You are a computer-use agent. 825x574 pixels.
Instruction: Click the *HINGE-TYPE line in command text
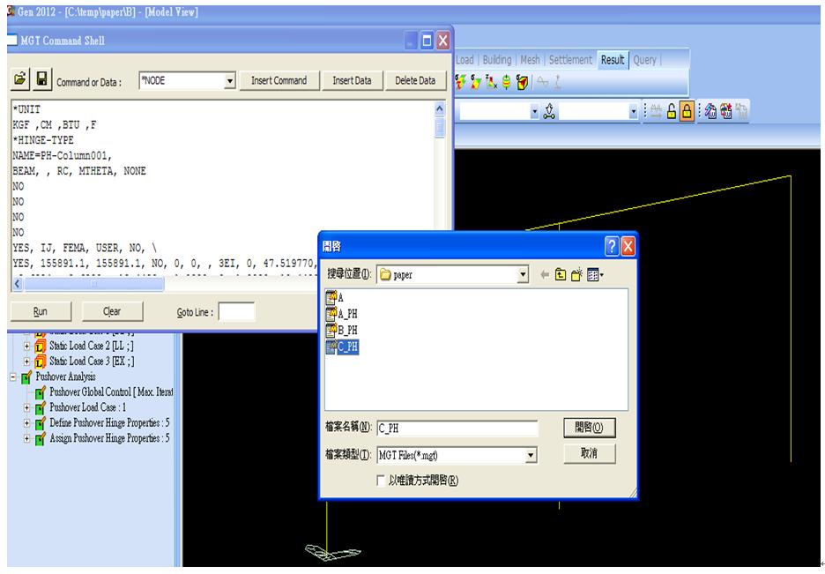click(x=43, y=140)
